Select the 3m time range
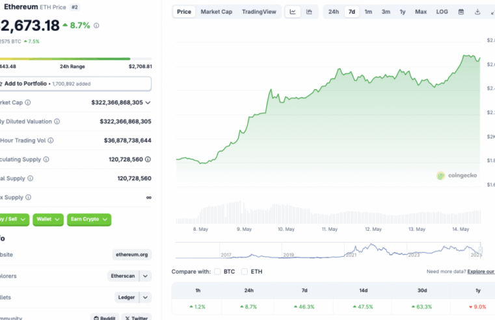This screenshot has height=320, width=495. (x=386, y=12)
